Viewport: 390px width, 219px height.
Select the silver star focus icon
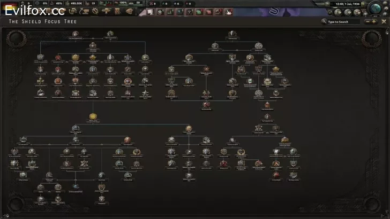coord(145,93)
